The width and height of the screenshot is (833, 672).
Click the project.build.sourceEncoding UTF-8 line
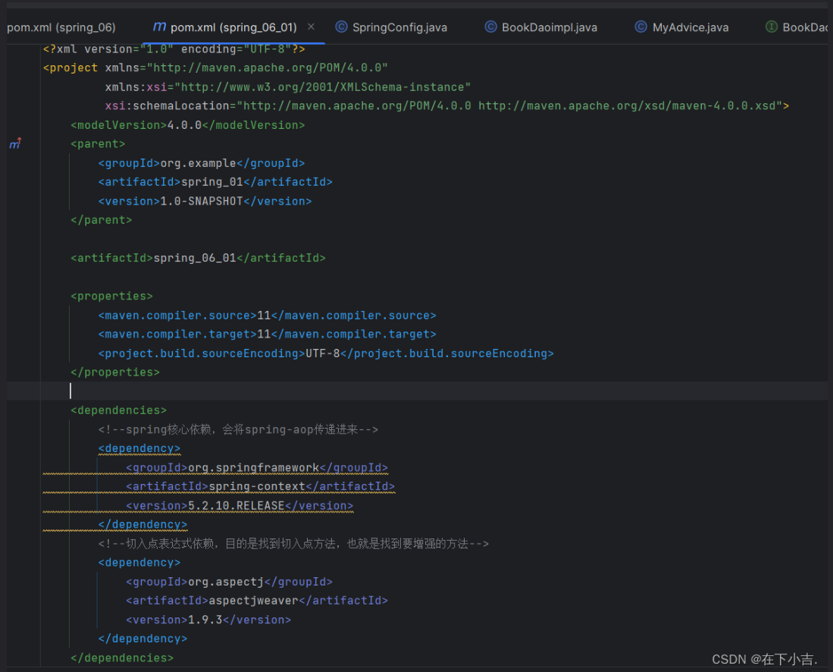[326, 353]
